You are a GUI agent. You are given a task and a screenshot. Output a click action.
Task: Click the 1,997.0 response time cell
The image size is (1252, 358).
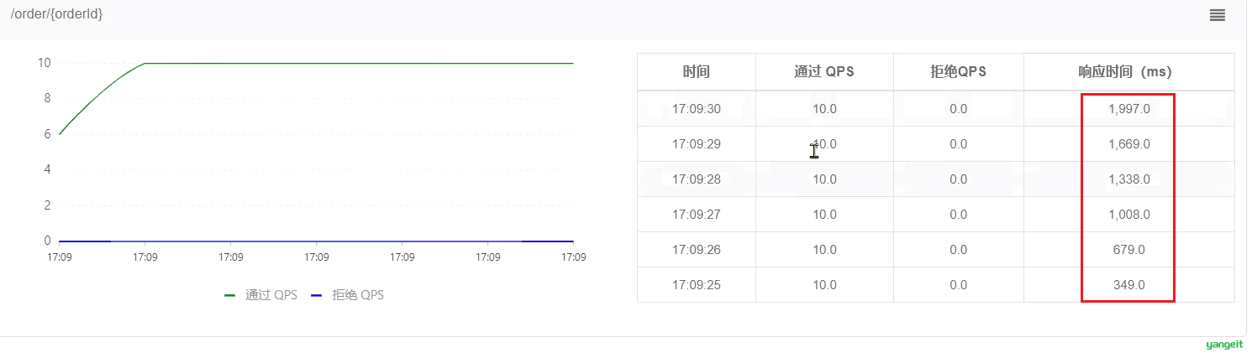(1128, 109)
